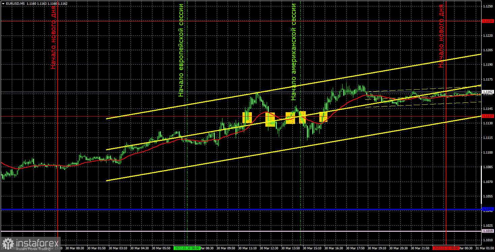Click the 30 Mar 05:50 time label

(161, 248)
